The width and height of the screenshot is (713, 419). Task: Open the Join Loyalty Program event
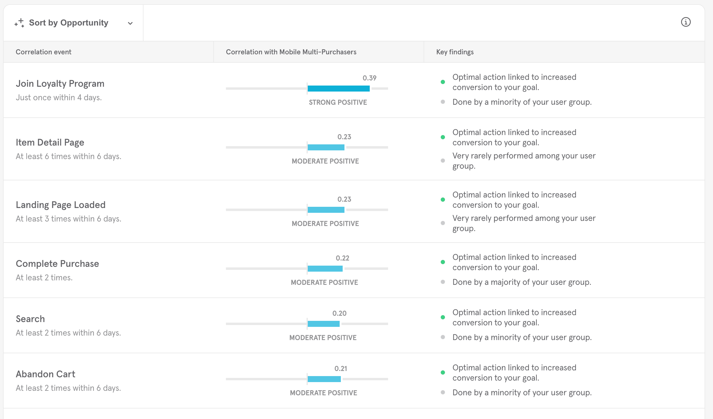(60, 83)
